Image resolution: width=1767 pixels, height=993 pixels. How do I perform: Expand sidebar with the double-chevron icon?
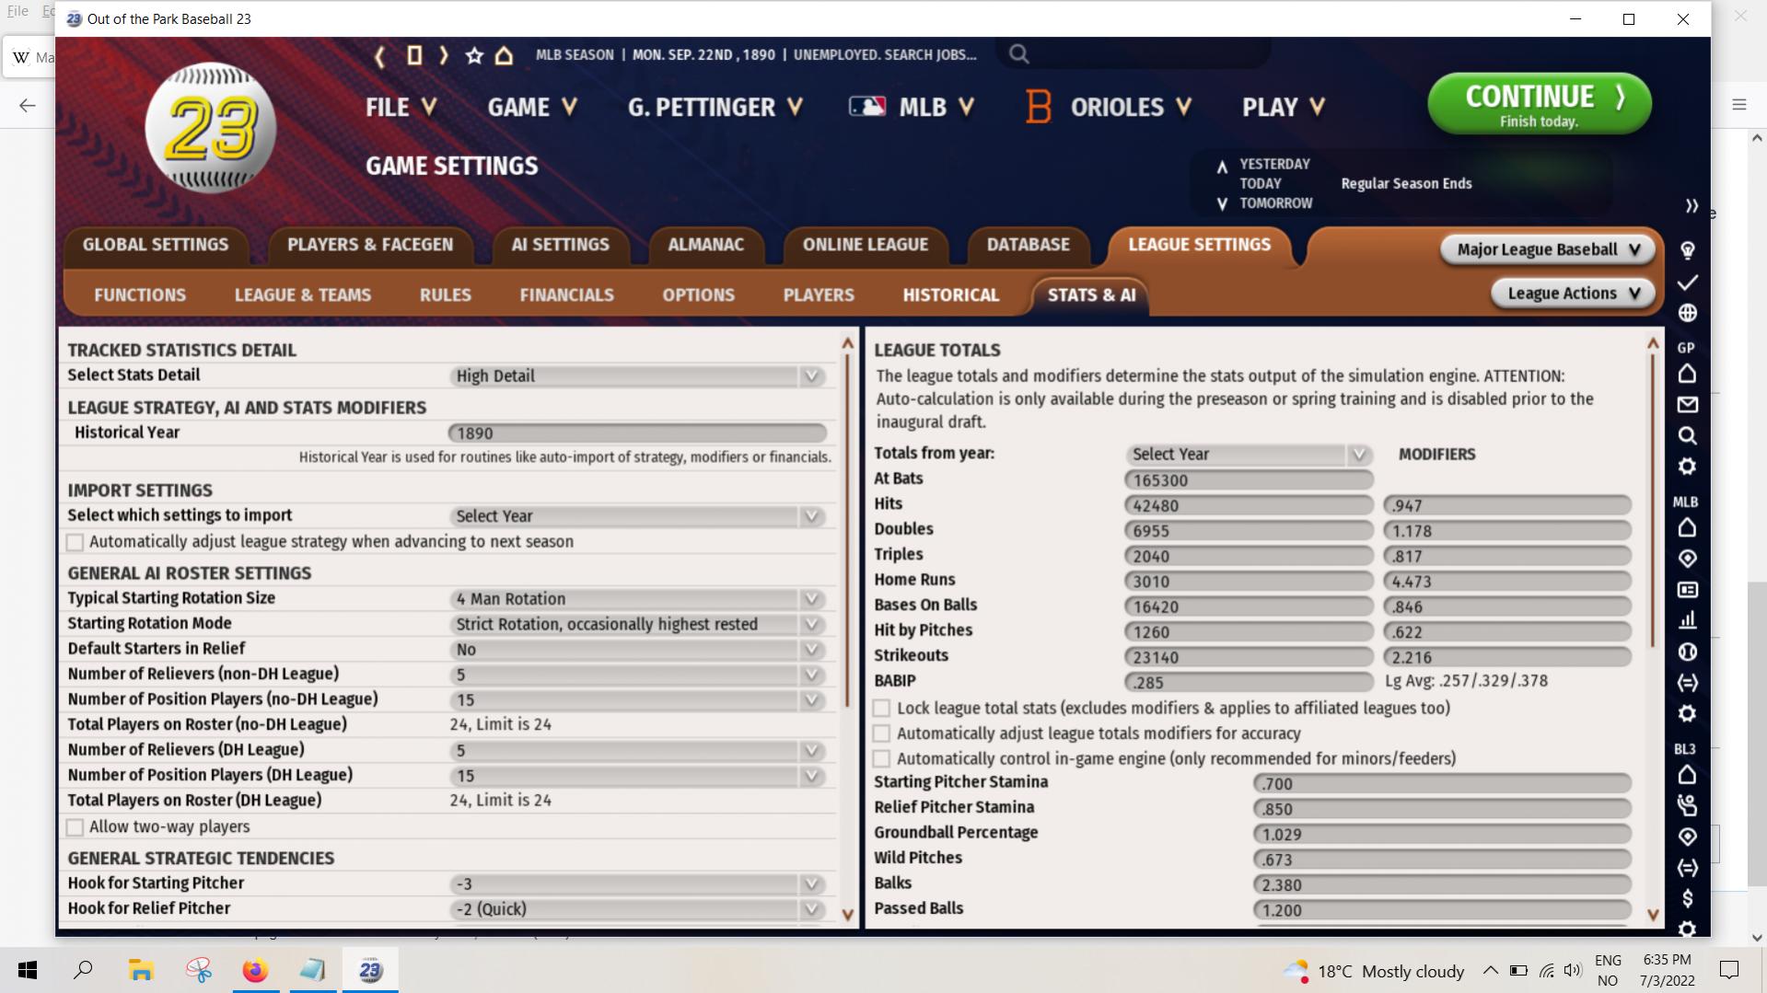tap(1691, 206)
